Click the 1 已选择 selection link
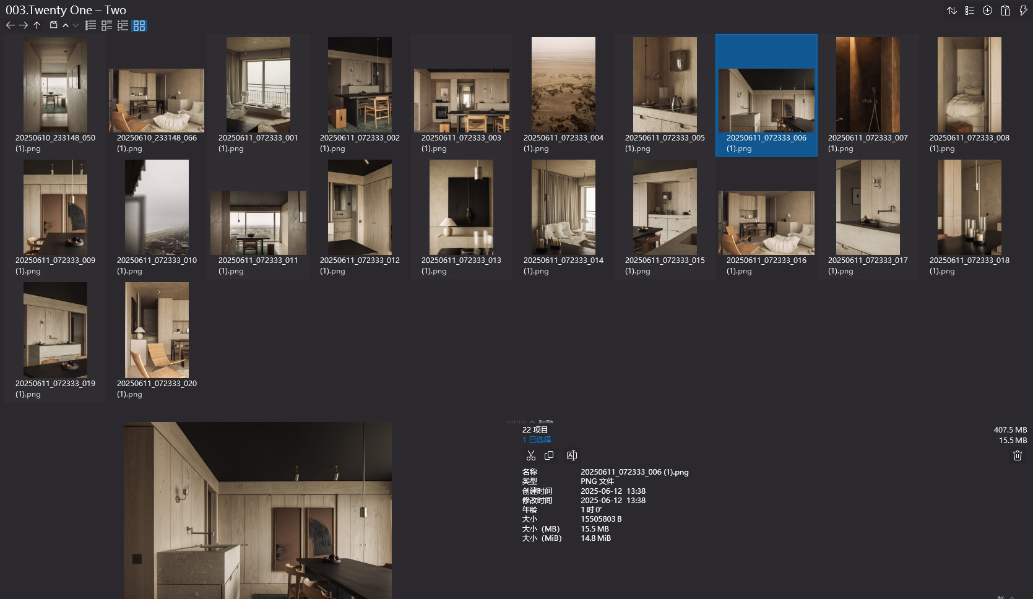This screenshot has width=1033, height=599. [x=537, y=439]
